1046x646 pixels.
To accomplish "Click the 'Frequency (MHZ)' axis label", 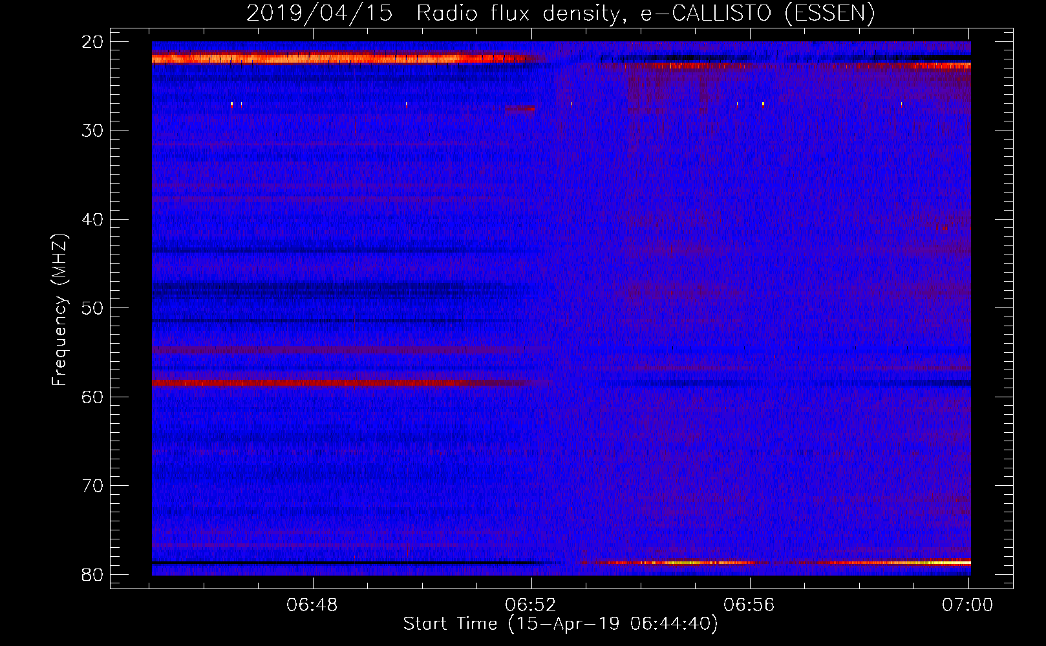I will 59,310.
